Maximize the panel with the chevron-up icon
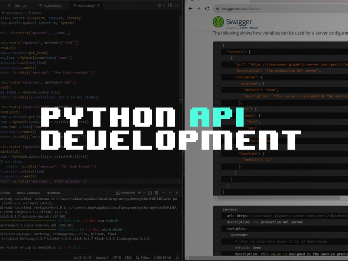 coord(170,193)
